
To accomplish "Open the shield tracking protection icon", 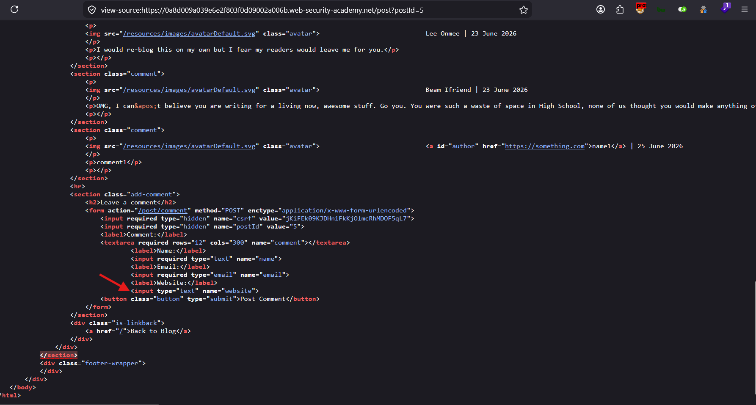I will tap(91, 10).
